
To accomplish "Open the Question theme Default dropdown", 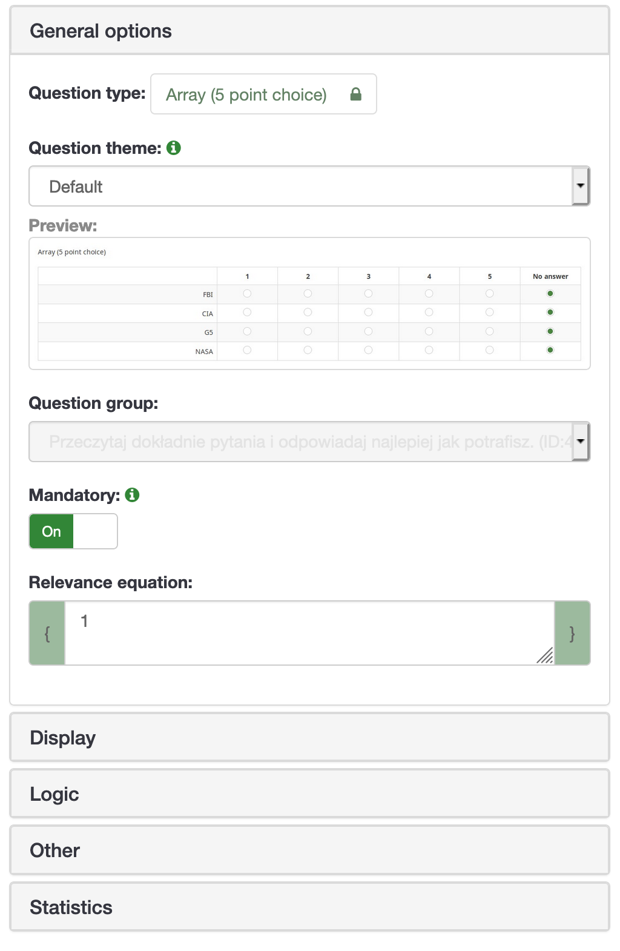I will click(x=309, y=186).
